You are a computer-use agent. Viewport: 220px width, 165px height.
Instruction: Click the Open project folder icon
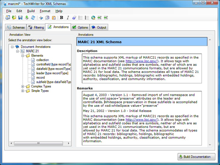(14, 18)
